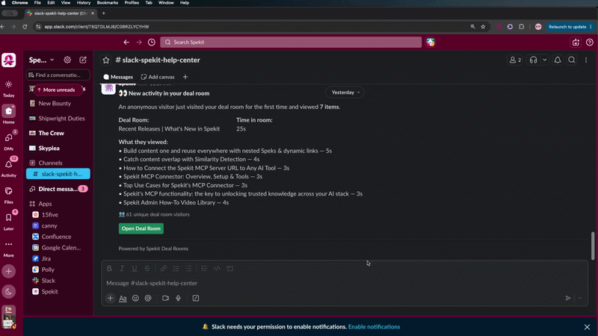Switch to the Messages tab
The image size is (598, 336).
tap(118, 77)
